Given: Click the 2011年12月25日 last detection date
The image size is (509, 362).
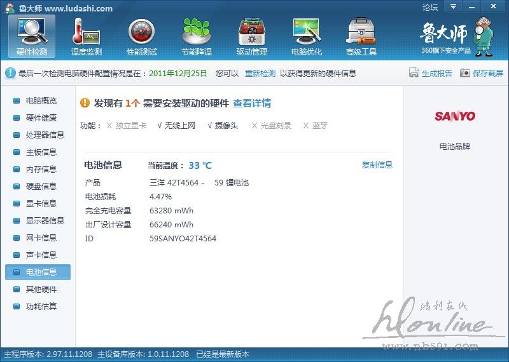Looking at the screenshot, I should 178,73.
